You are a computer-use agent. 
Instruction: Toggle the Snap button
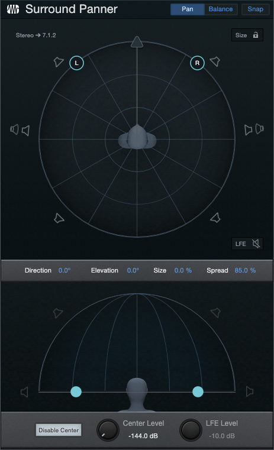(255, 9)
